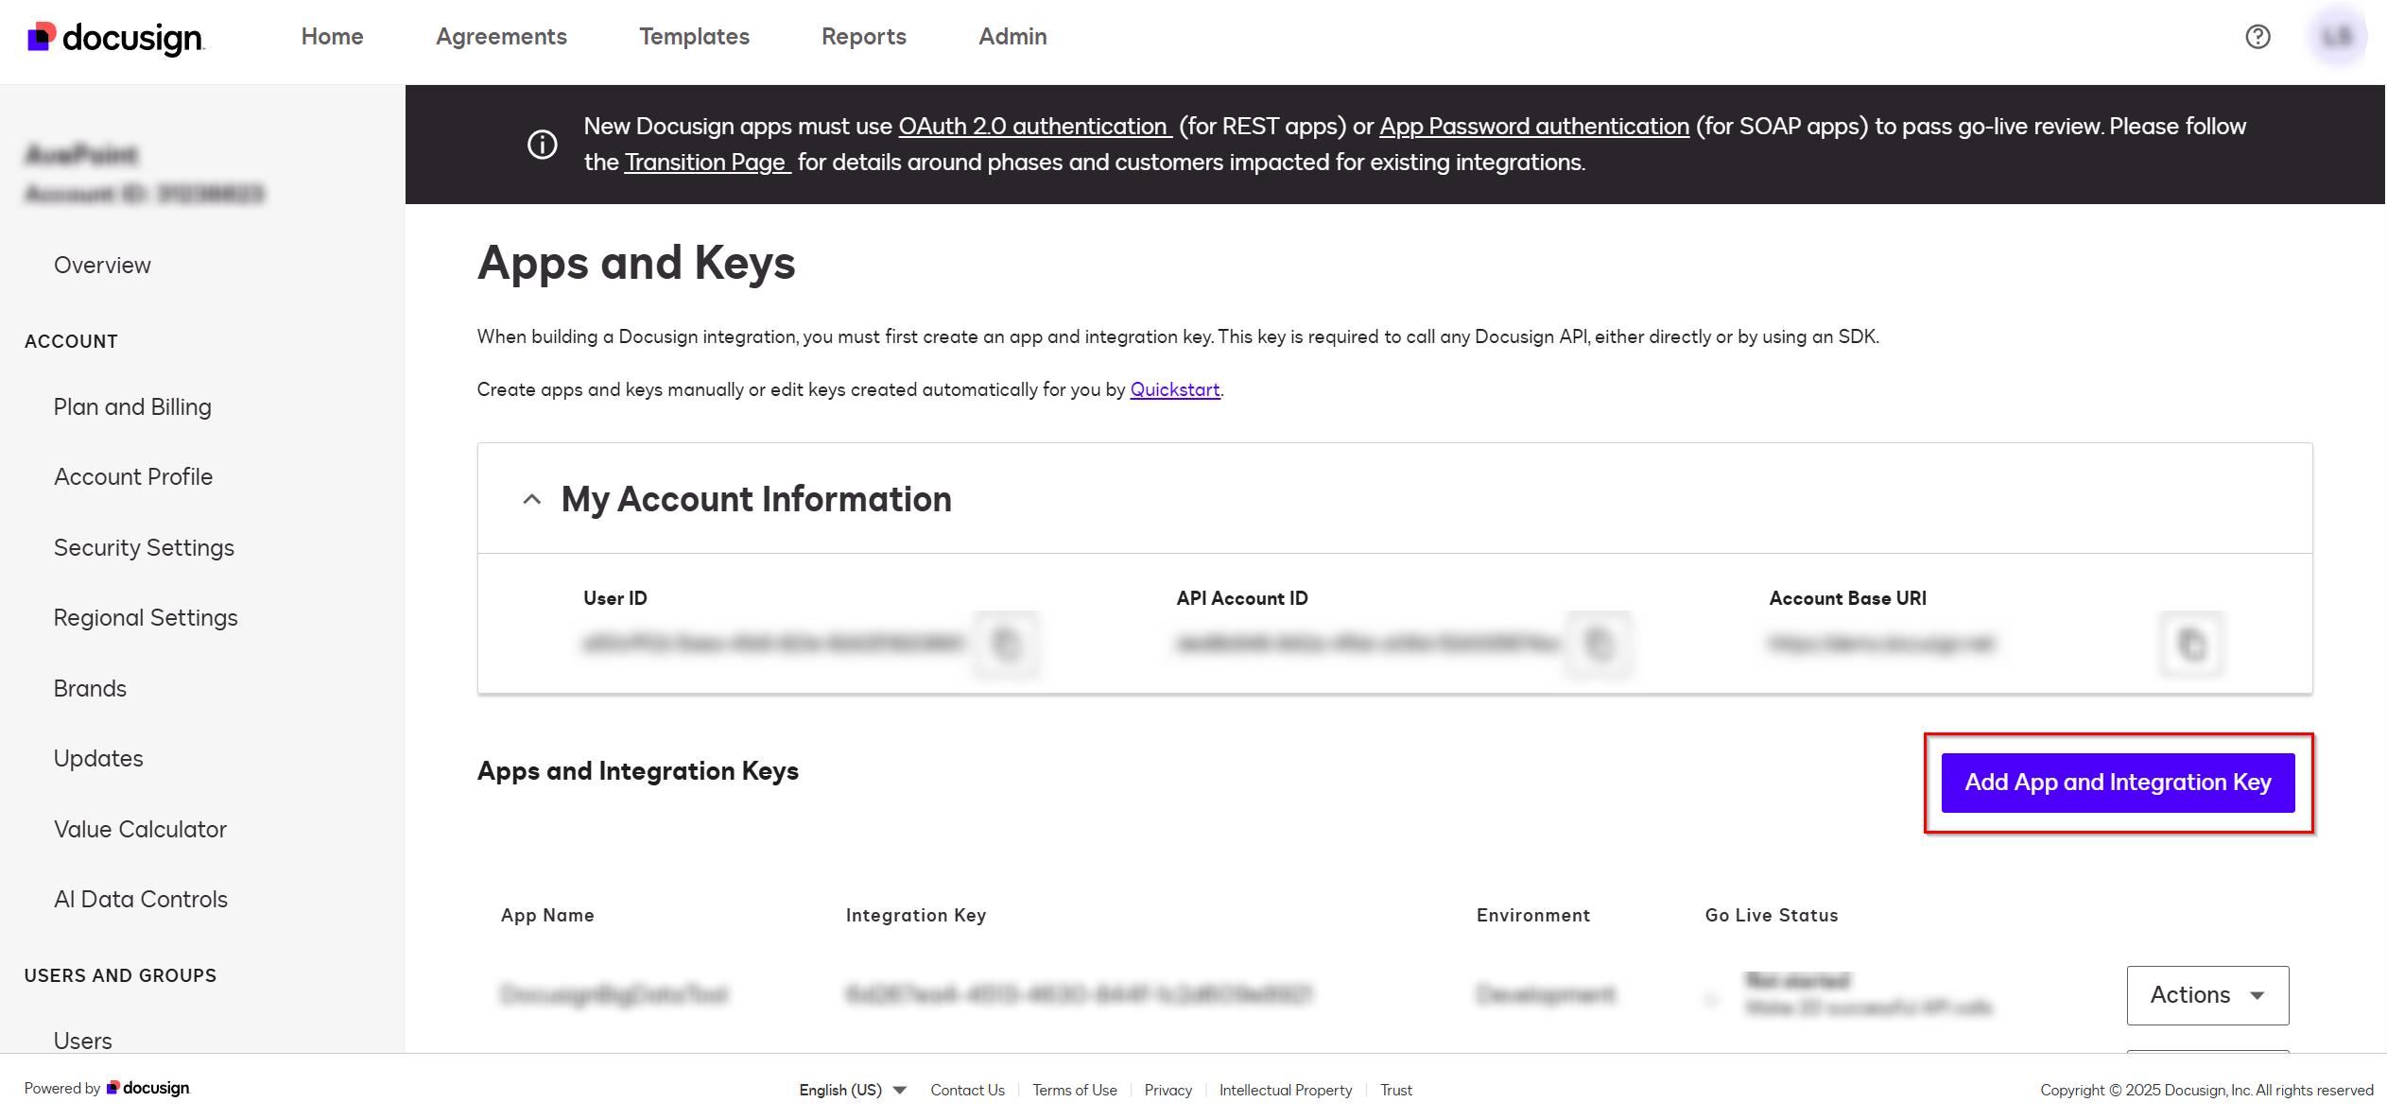The width and height of the screenshot is (2387, 1119).
Task: Open the Quickstart link
Action: 1174,388
